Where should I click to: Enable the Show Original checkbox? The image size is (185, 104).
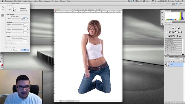(18, 11)
